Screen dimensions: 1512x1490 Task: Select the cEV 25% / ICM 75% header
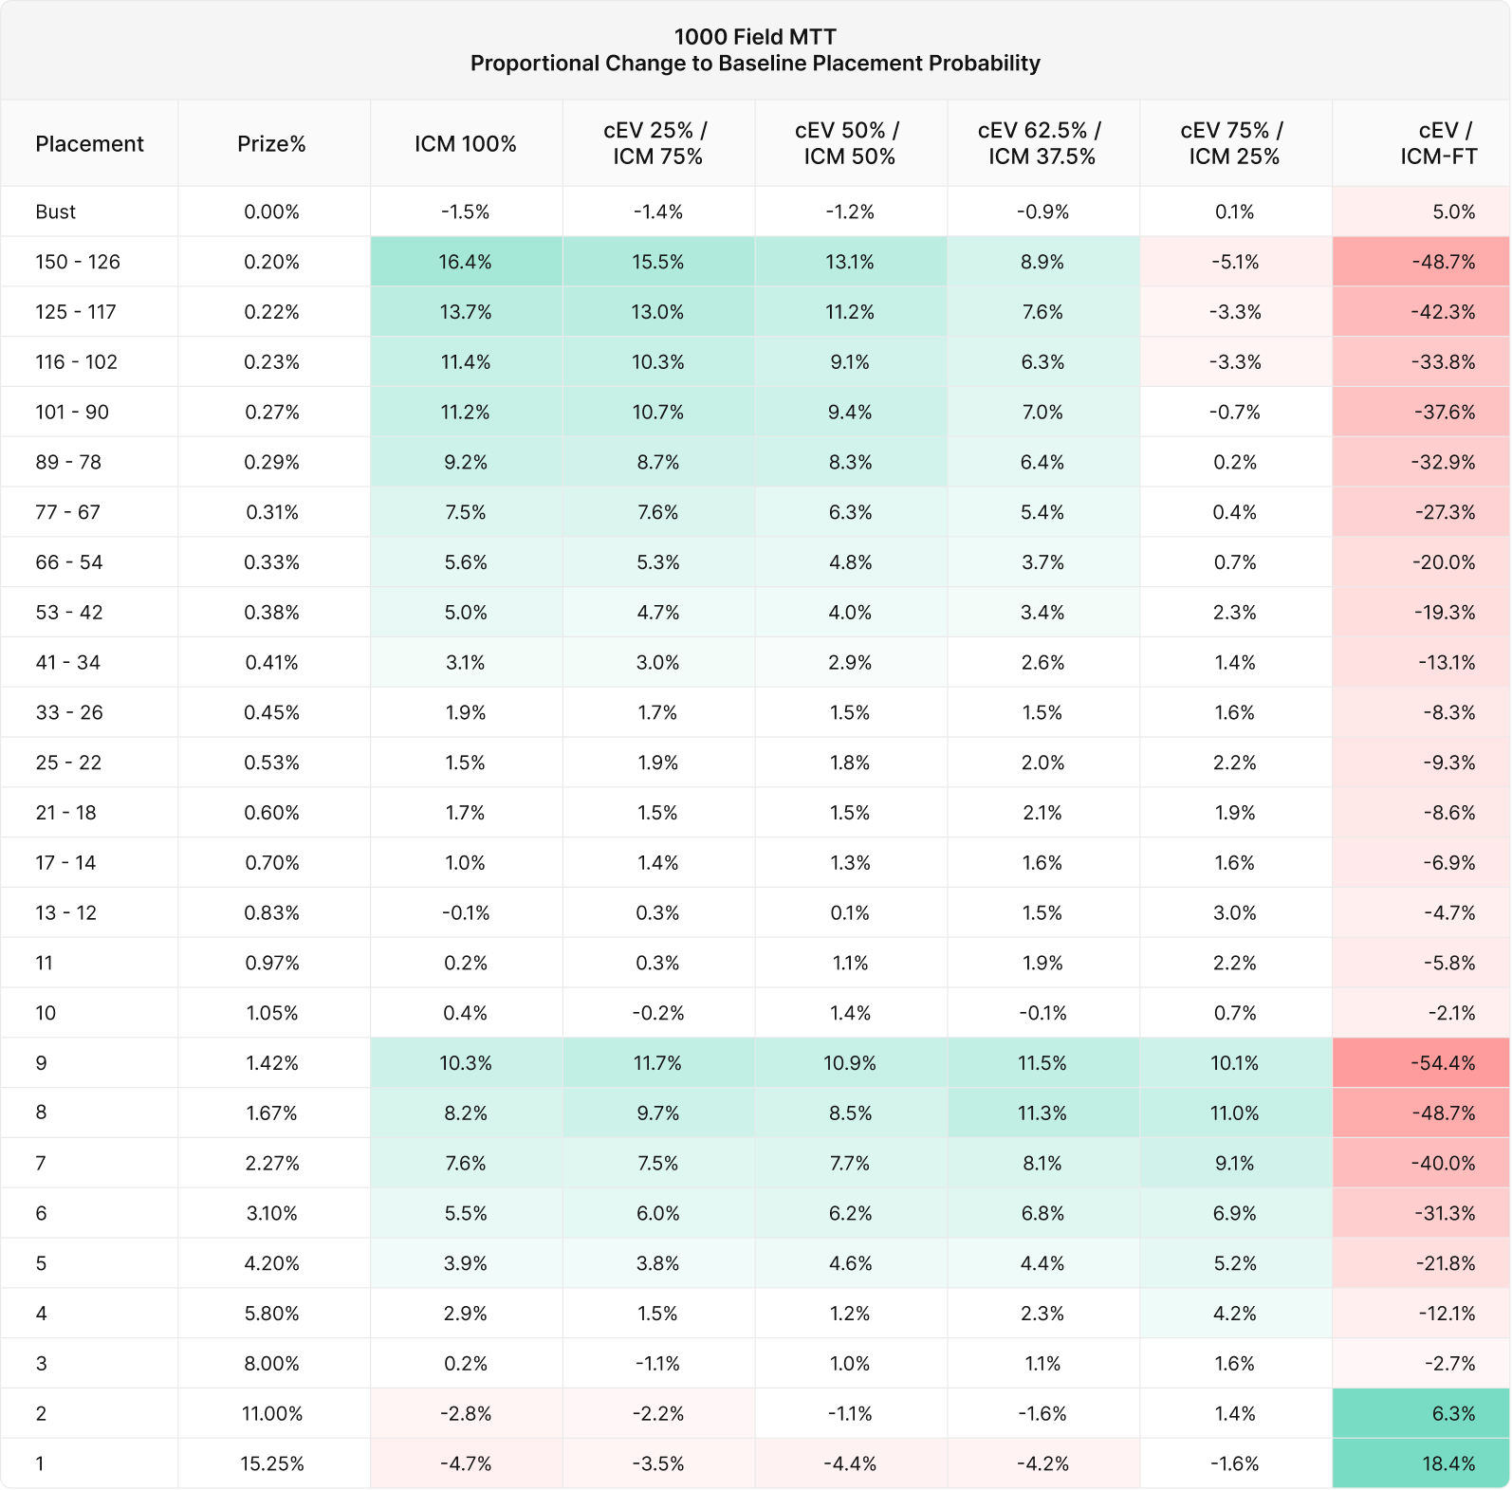pos(657,143)
